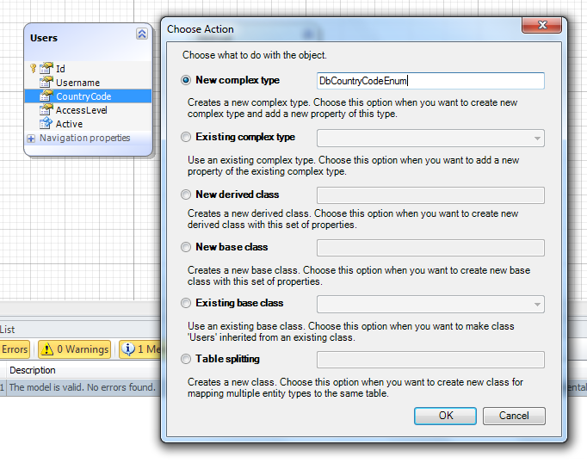Open the Existing base class dropdown
The image size is (587, 463).
(x=537, y=304)
